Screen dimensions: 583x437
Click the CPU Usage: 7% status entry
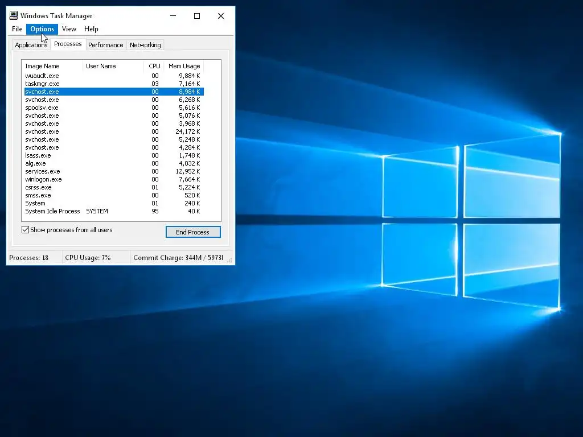coord(88,258)
